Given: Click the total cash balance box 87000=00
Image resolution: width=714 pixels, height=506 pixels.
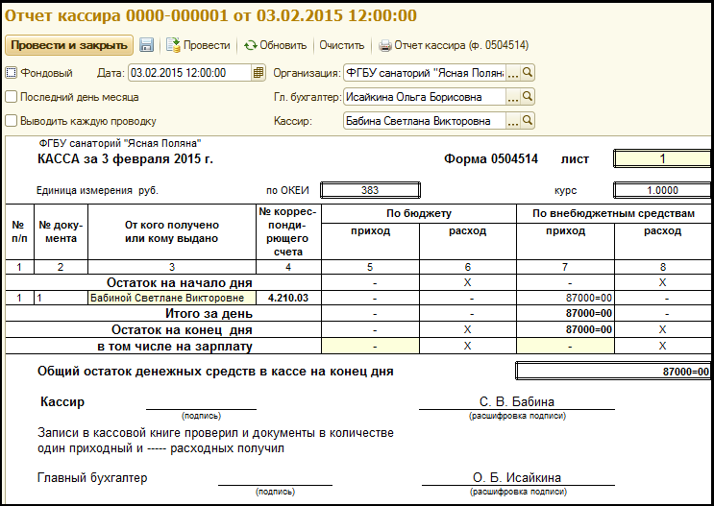Looking at the screenshot, I should coord(613,372).
